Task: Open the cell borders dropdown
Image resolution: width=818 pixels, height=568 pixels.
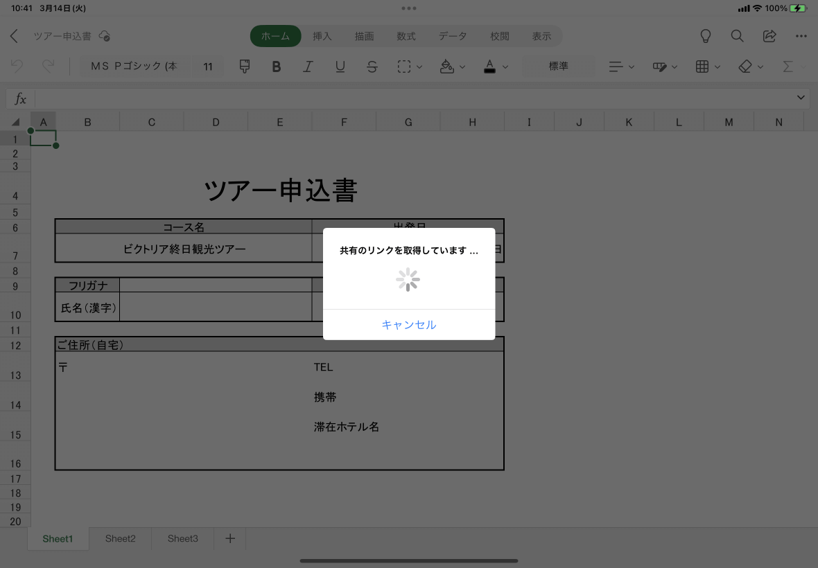Action: click(706, 66)
